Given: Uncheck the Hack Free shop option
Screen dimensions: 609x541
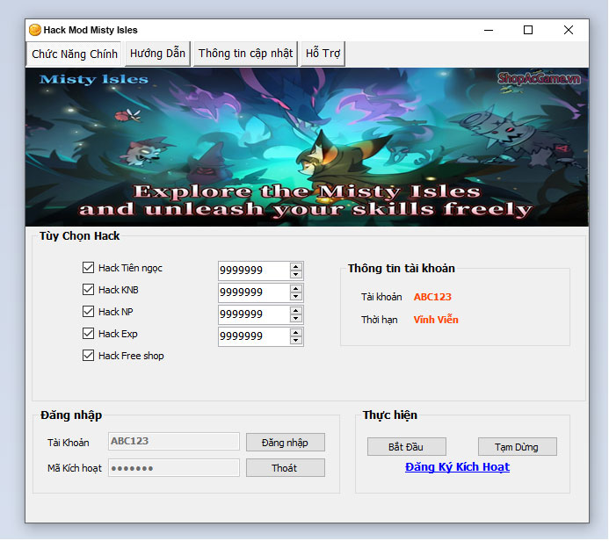Looking at the screenshot, I should click(x=88, y=356).
